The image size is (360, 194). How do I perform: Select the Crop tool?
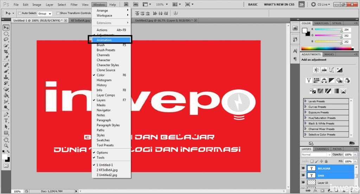click(x=6, y=51)
